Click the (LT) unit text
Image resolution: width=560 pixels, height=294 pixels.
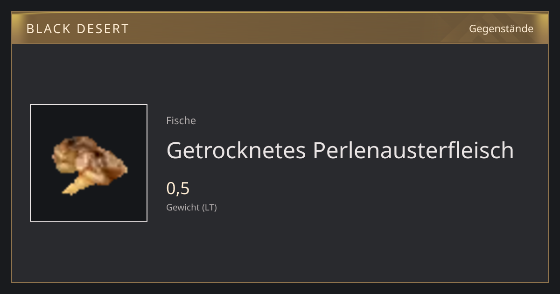[x=210, y=208]
